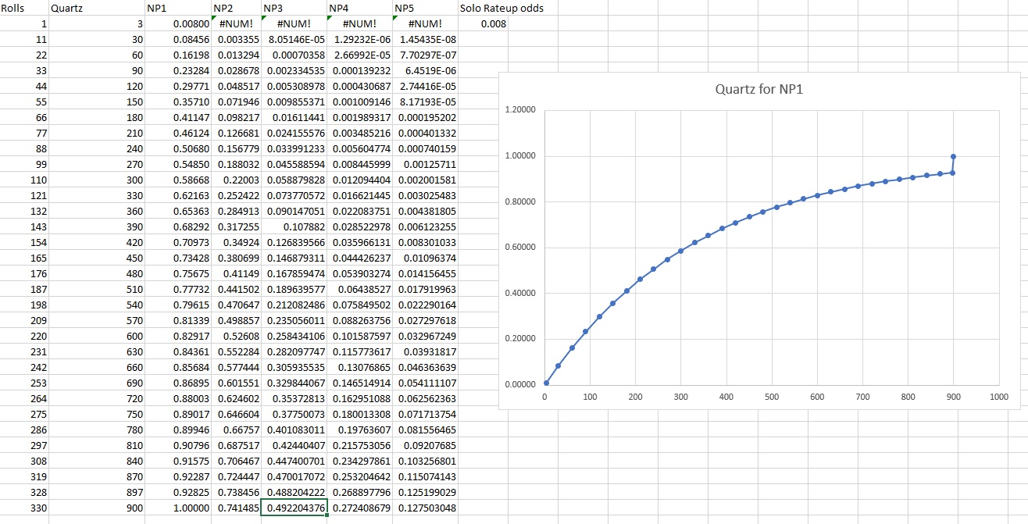Click the NP5 header cell

coord(425,8)
